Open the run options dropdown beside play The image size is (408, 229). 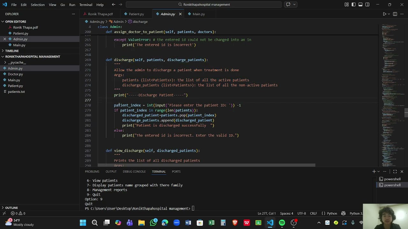click(389, 14)
